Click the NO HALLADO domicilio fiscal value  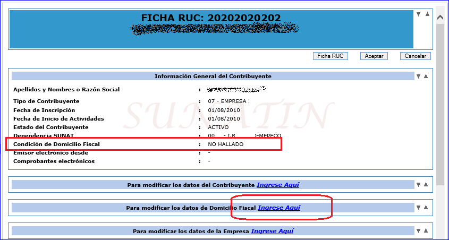[x=225, y=144]
